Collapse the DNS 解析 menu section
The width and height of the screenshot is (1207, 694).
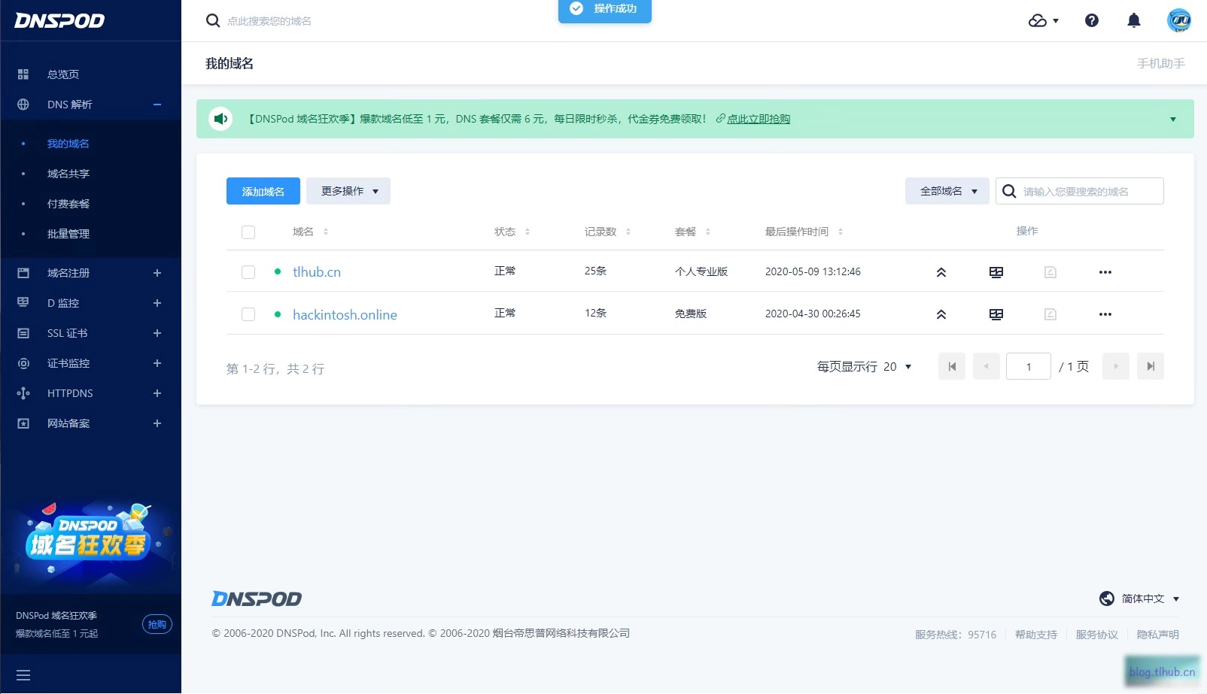click(157, 105)
